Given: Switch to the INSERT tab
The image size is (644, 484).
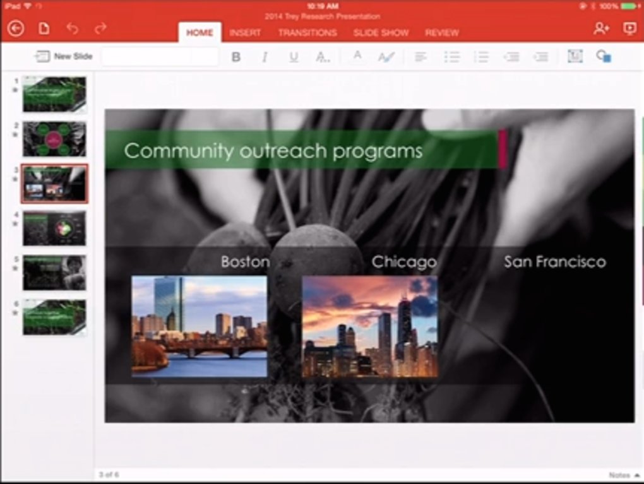Looking at the screenshot, I should (x=245, y=32).
